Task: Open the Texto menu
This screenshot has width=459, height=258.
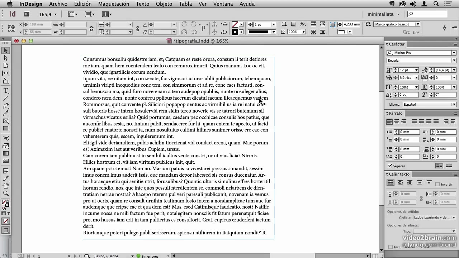Action: pyautogui.click(x=142, y=4)
